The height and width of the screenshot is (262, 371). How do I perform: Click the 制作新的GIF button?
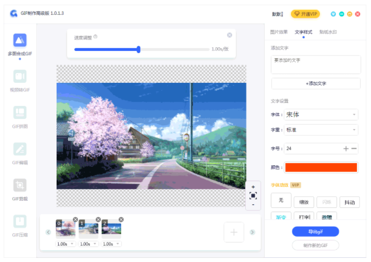click(x=315, y=246)
